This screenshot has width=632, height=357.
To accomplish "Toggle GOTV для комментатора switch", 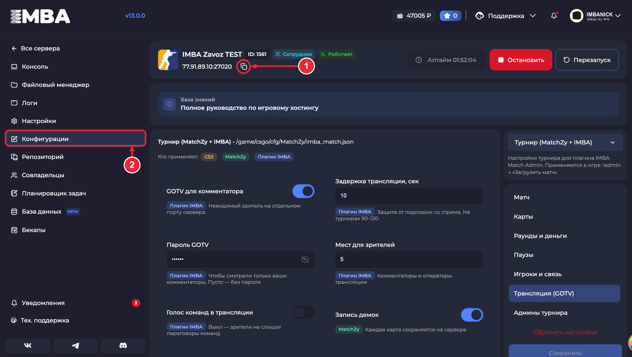I will point(303,191).
